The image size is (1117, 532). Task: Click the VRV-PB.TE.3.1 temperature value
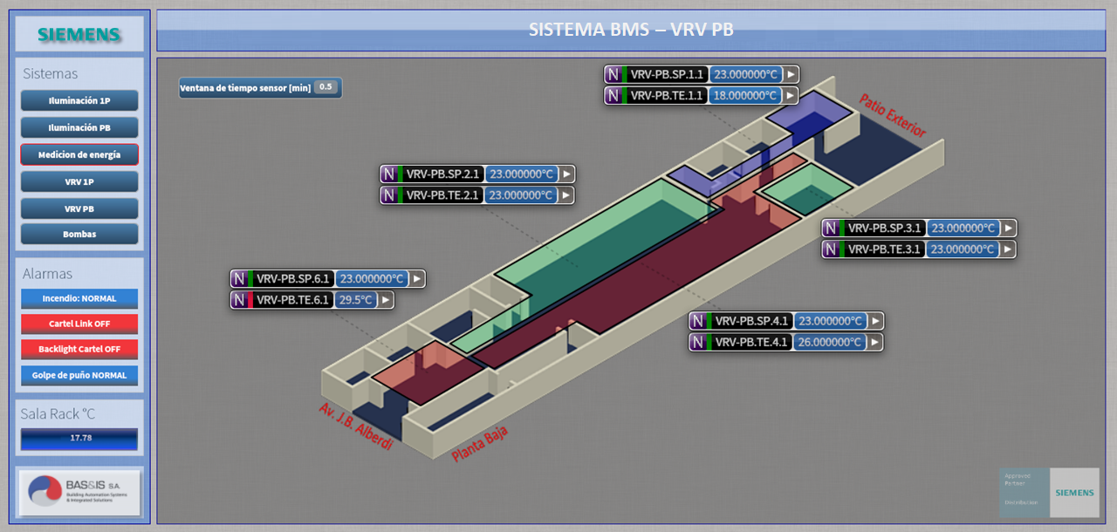[963, 249]
